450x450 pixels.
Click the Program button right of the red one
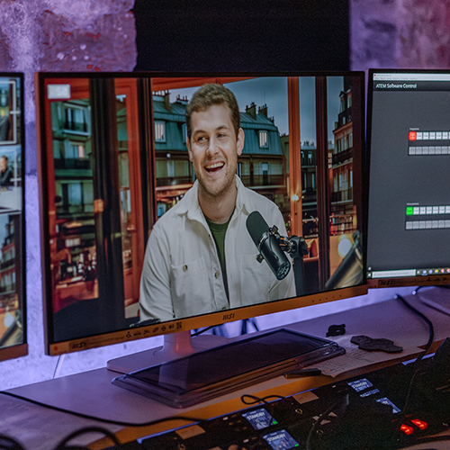pyautogui.click(x=419, y=136)
